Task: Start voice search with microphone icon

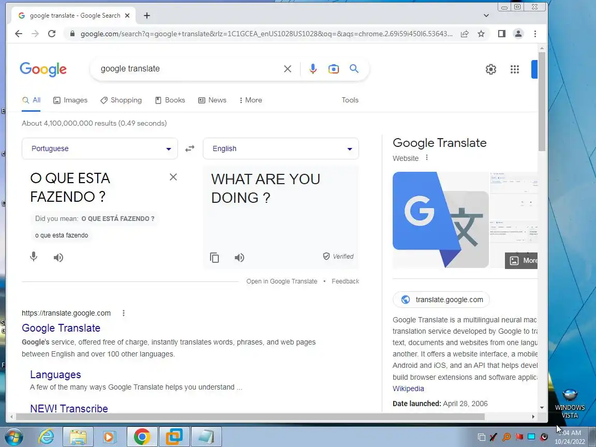Action: click(x=313, y=69)
